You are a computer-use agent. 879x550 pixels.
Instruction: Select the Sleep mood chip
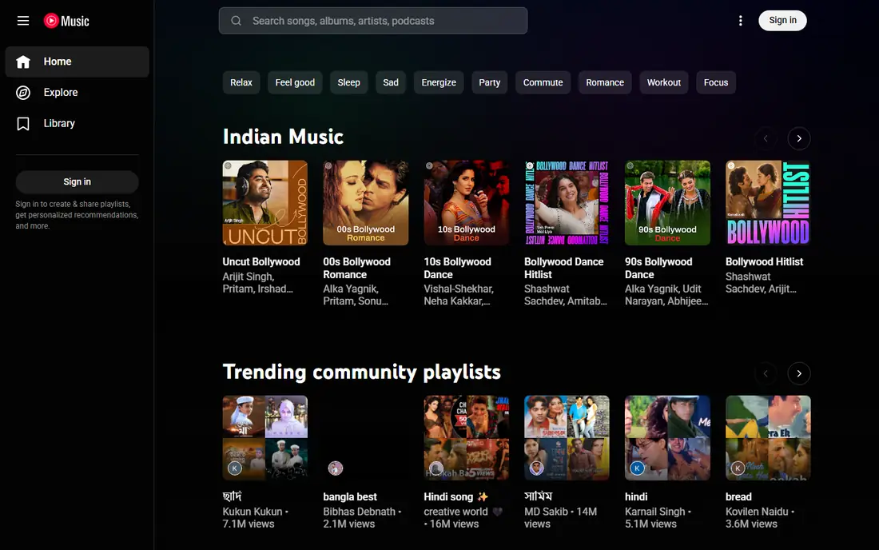tap(348, 82)
